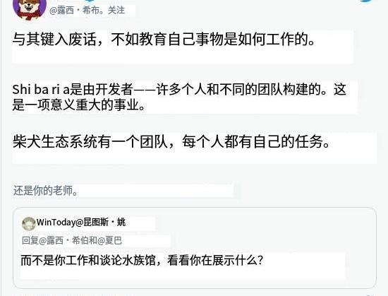Select the tweet line starting 与其键入废话
This screenshot has width=388, height=296.
[x=164, y=39]
